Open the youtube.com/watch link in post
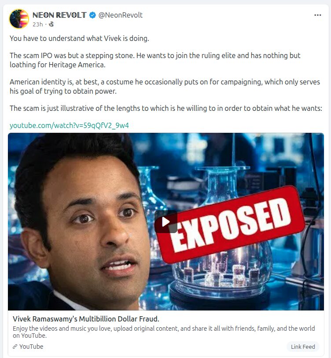The image size is (331, 358). (69, 125)
